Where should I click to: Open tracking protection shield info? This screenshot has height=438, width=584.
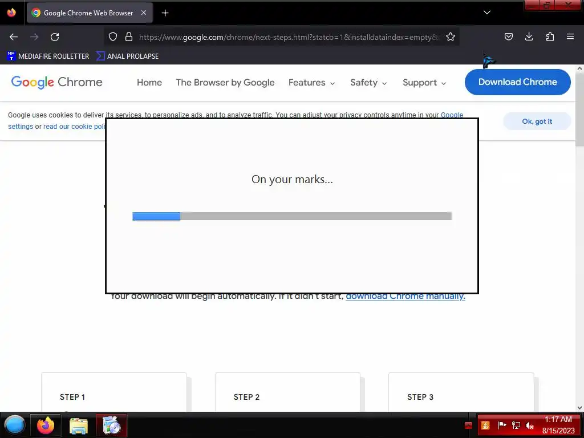coord(113,37)
